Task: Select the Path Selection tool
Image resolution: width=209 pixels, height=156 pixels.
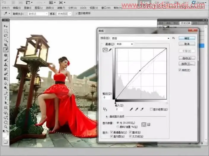Action: tap(6, 103)
